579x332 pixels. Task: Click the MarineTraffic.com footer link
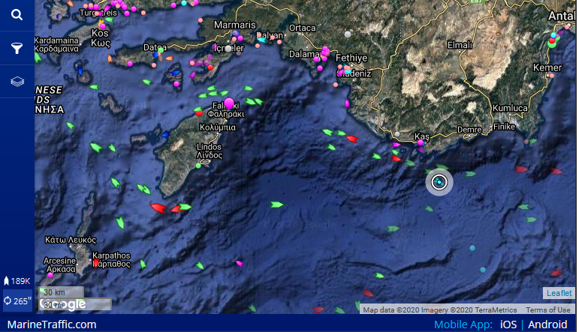pos(52,325)
